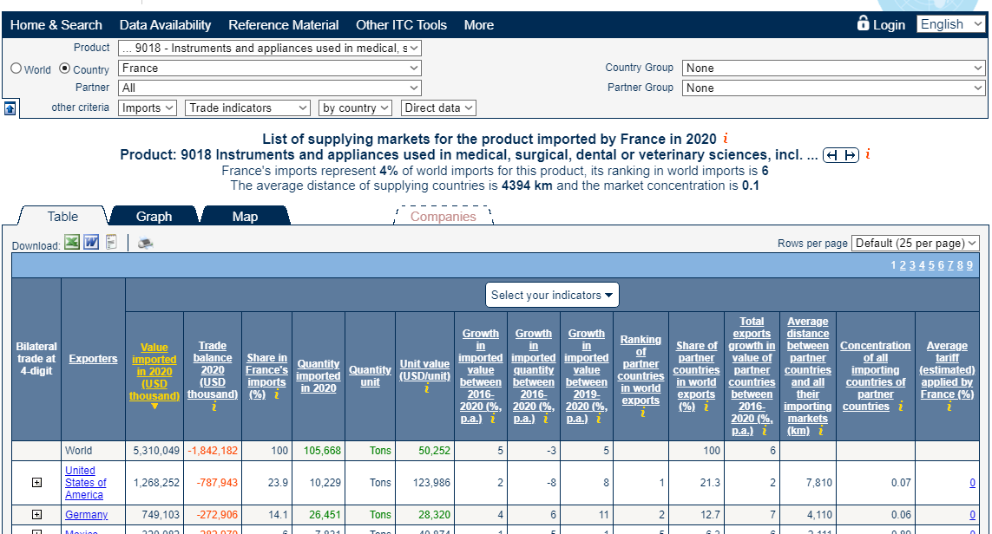Screen dimensions: 992x534
Task: Open the Product dropdown
Action: coord(270,48)
